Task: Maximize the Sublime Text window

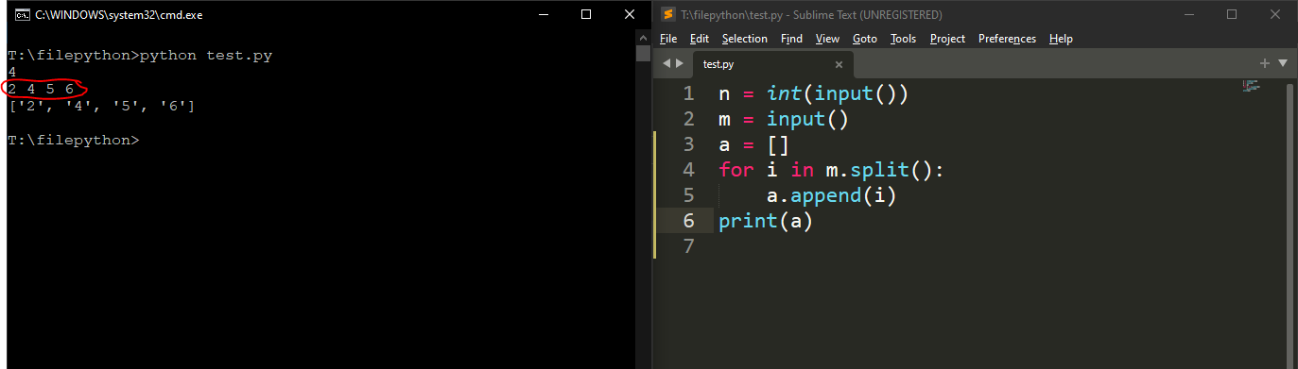Action: (x=1232, y=14)
